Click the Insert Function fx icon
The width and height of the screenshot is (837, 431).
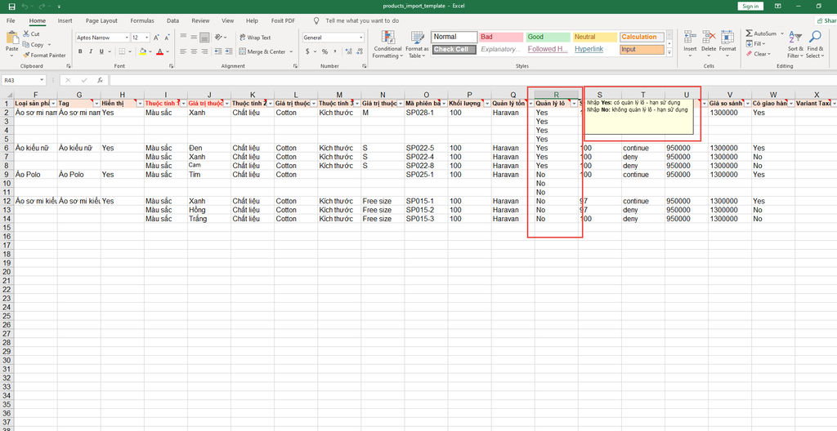click(99, 80)
